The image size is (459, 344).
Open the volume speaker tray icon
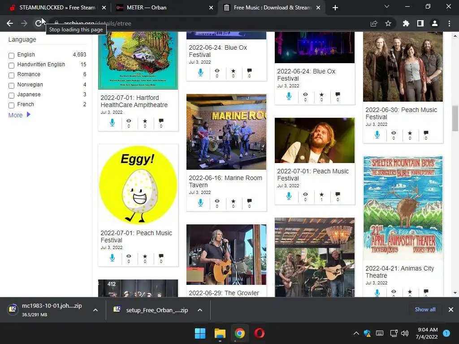[405, 333]
